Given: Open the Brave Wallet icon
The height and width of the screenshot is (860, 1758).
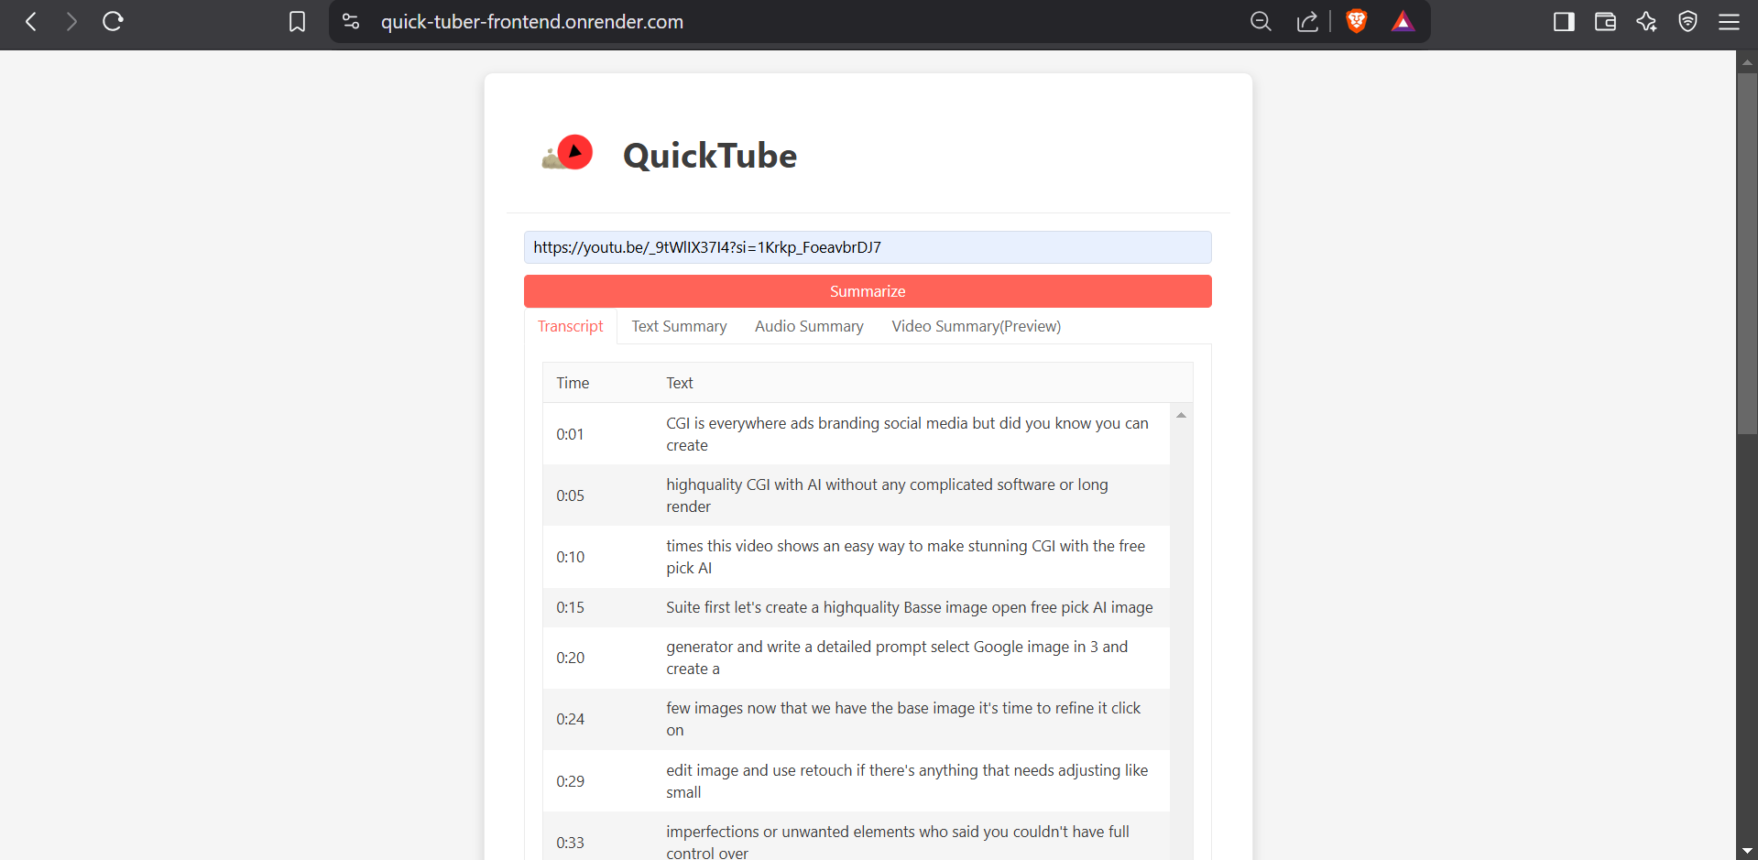Looking at the screenshot, I should [x=1605, y=22].
